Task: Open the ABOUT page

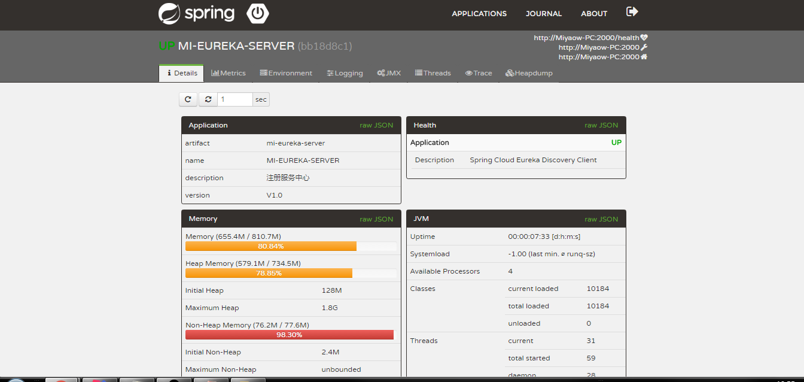Action: (594, 13)
